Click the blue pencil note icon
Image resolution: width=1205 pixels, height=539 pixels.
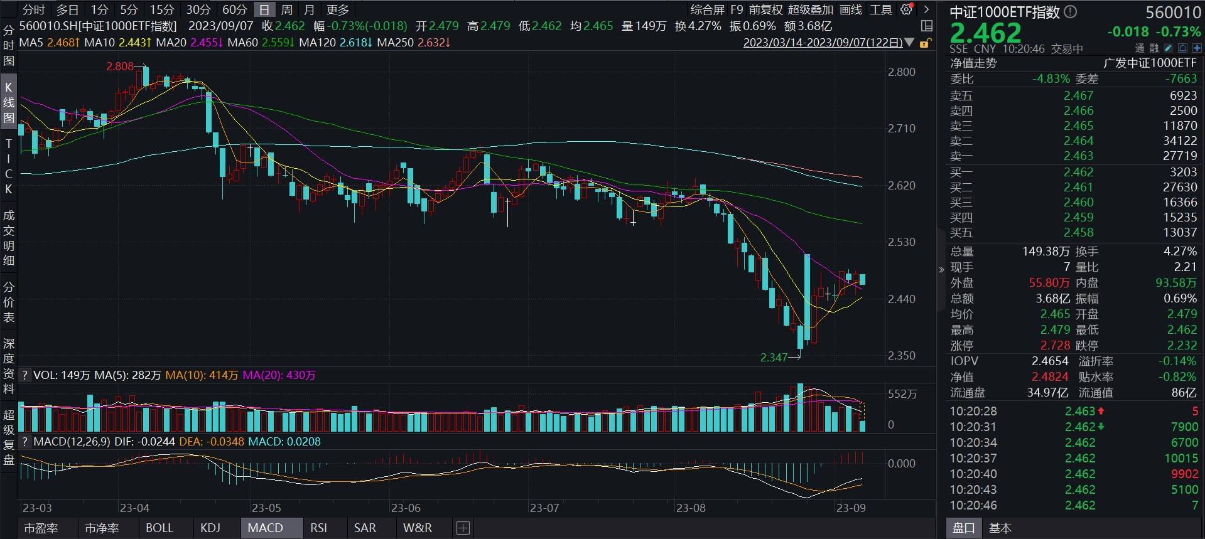(1168, 48)
